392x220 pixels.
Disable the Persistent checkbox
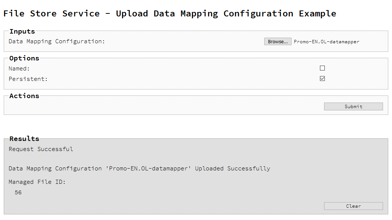[x=323, y=79]
